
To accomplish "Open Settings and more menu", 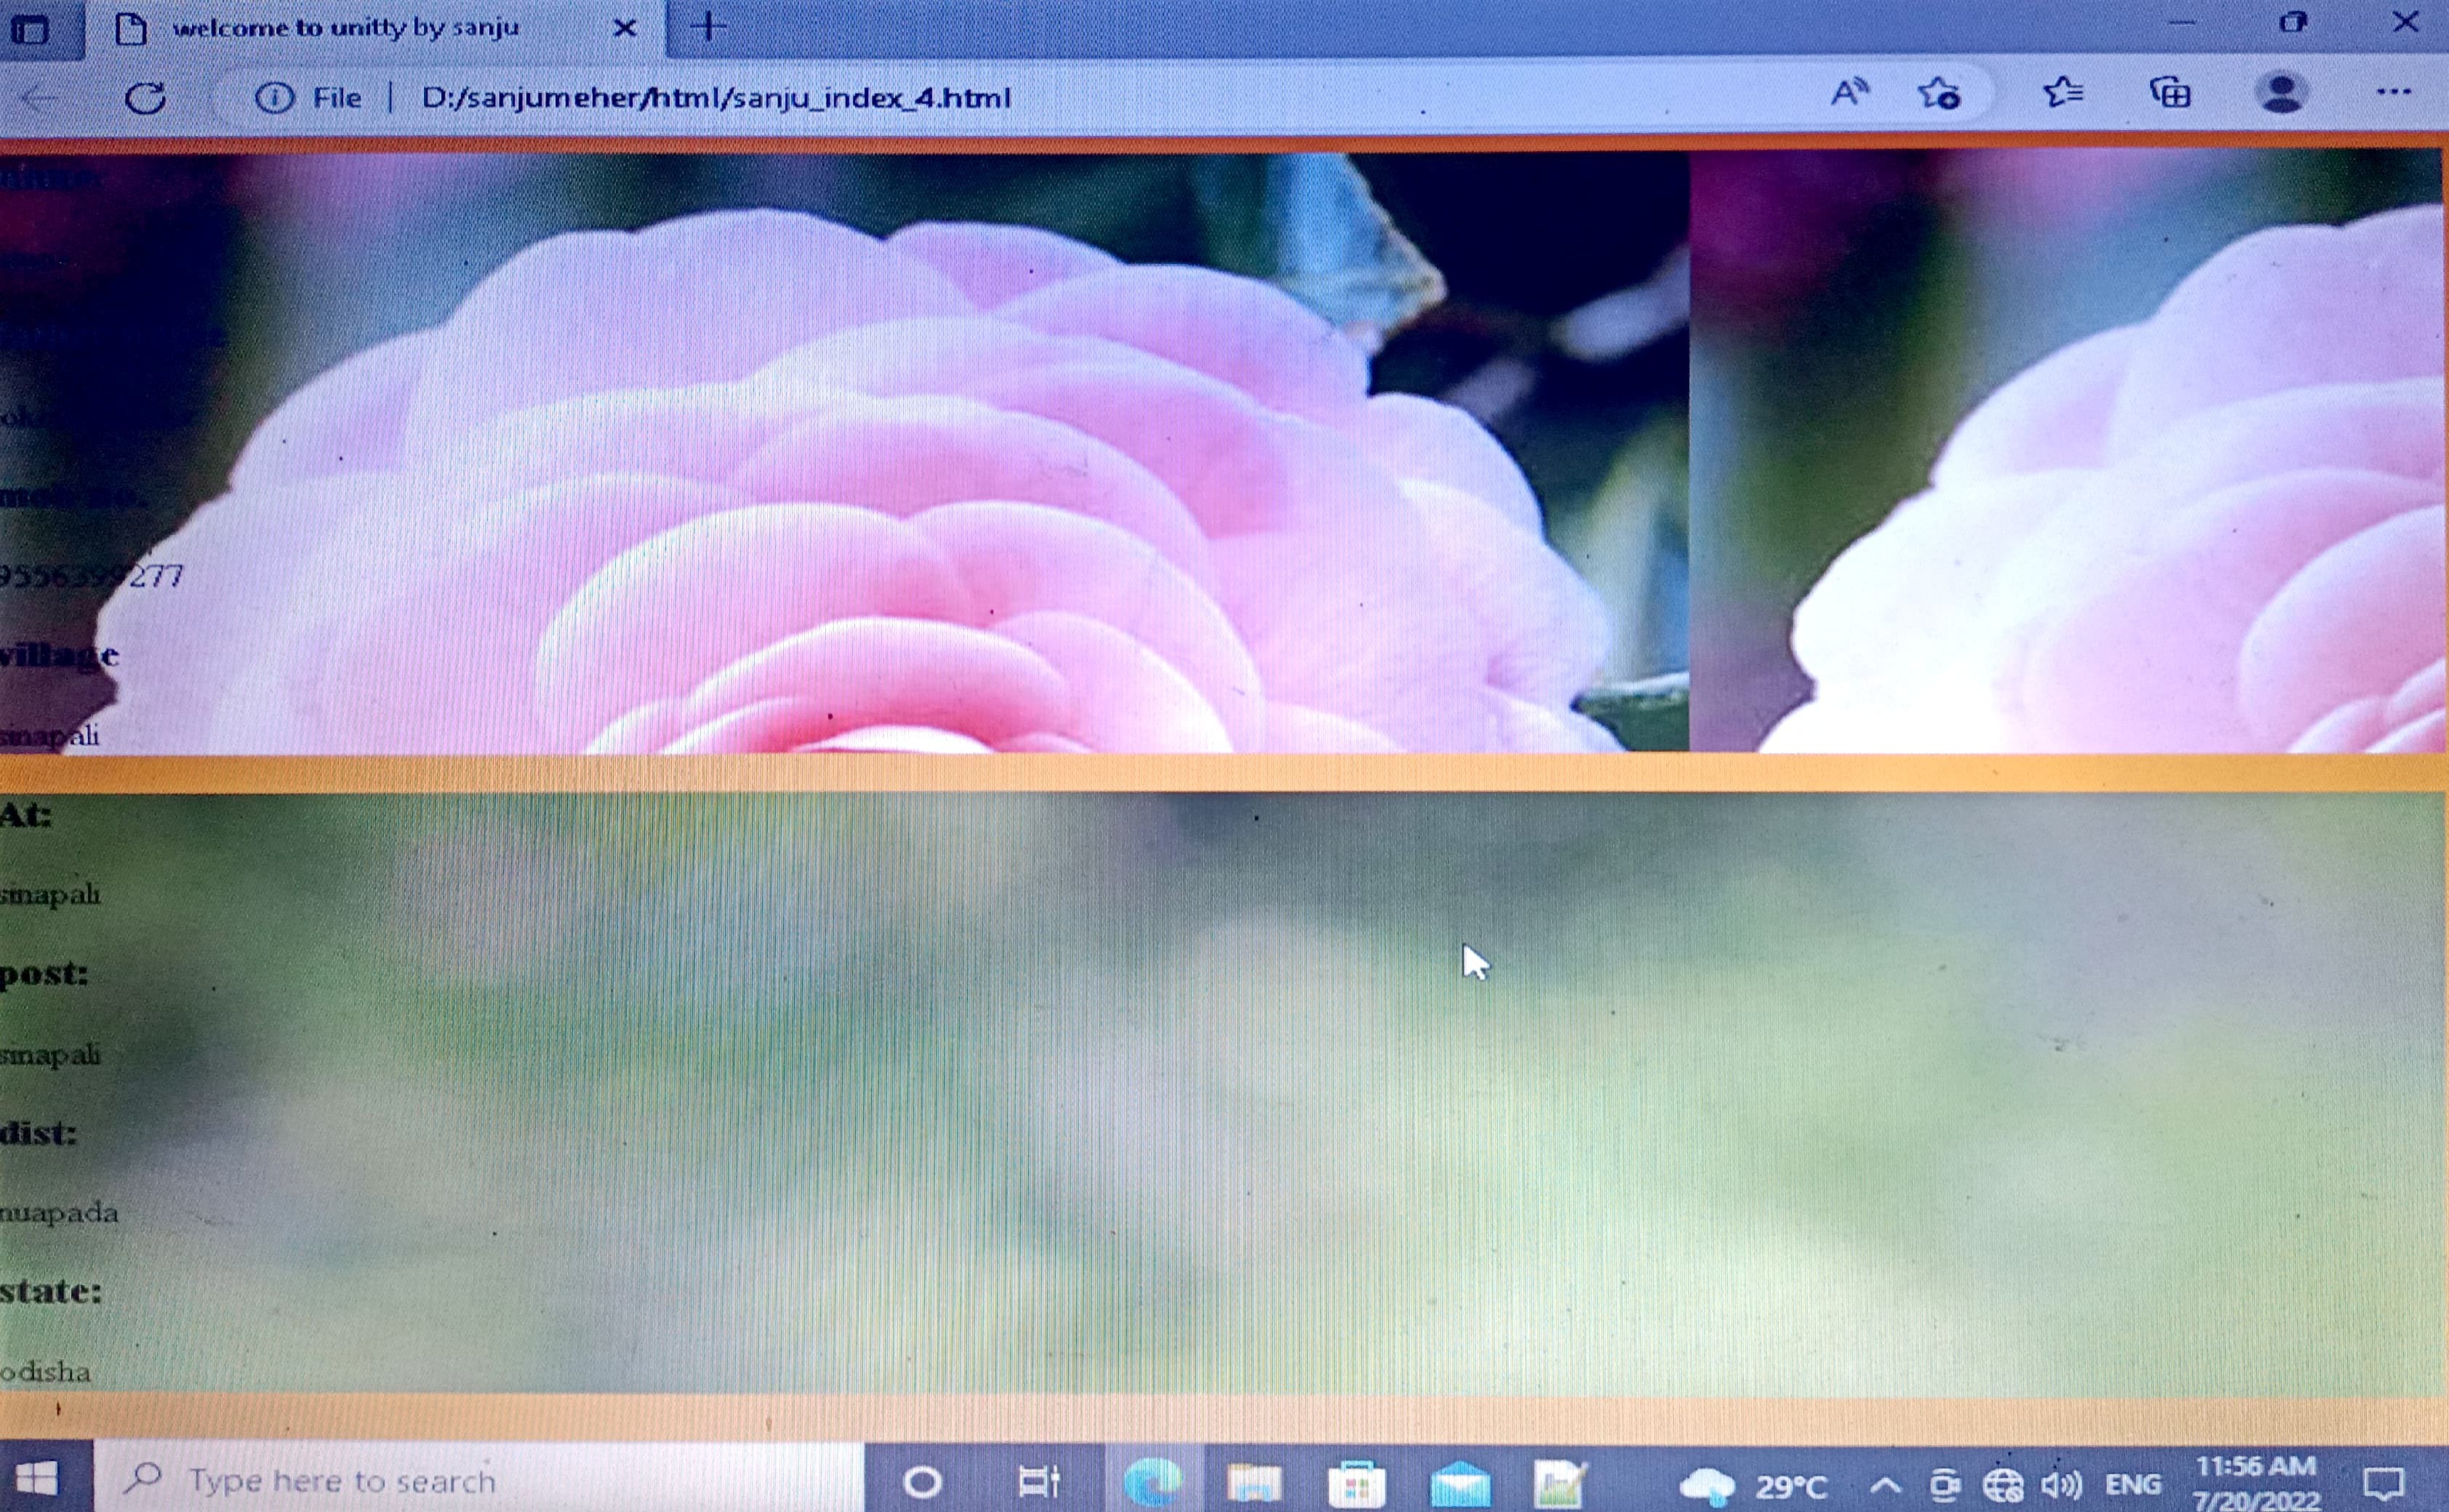I will point(2393,92).
